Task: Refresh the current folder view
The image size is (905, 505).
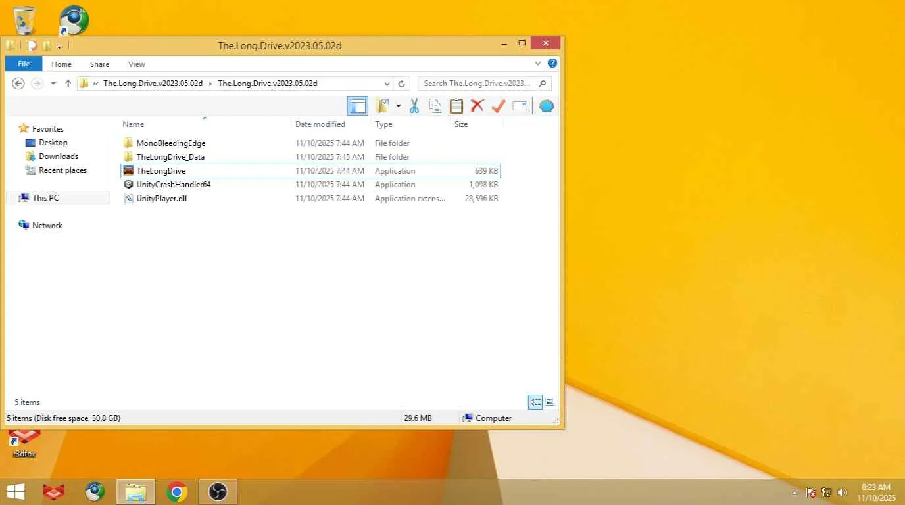Action: point(402,84)
